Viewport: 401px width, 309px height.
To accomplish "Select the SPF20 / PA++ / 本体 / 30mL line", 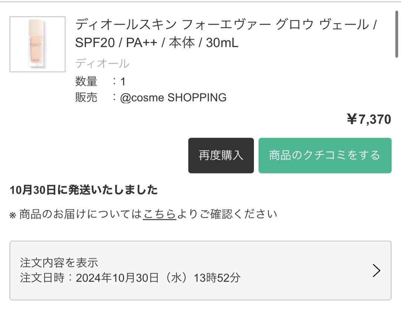I will point(157,43).
